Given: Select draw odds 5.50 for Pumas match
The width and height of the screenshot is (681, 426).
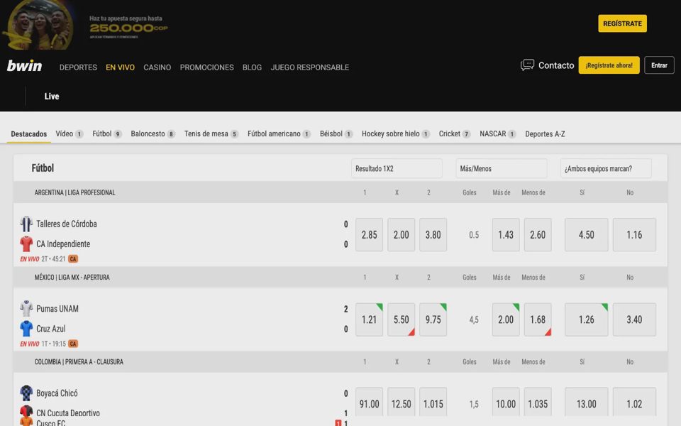Looking at the screenshot, I should [x=402, y=319].
